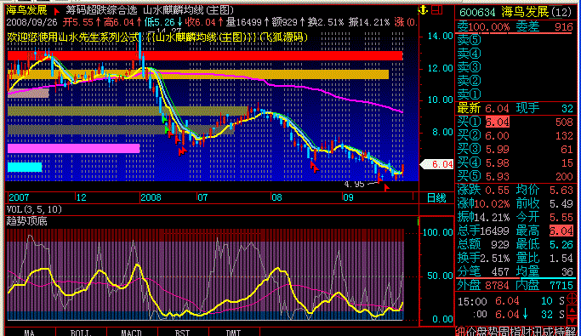Click the VOL(3,5,10) indicator label
The height and width of the screenshot is (336, 581).
coord(34,209)
